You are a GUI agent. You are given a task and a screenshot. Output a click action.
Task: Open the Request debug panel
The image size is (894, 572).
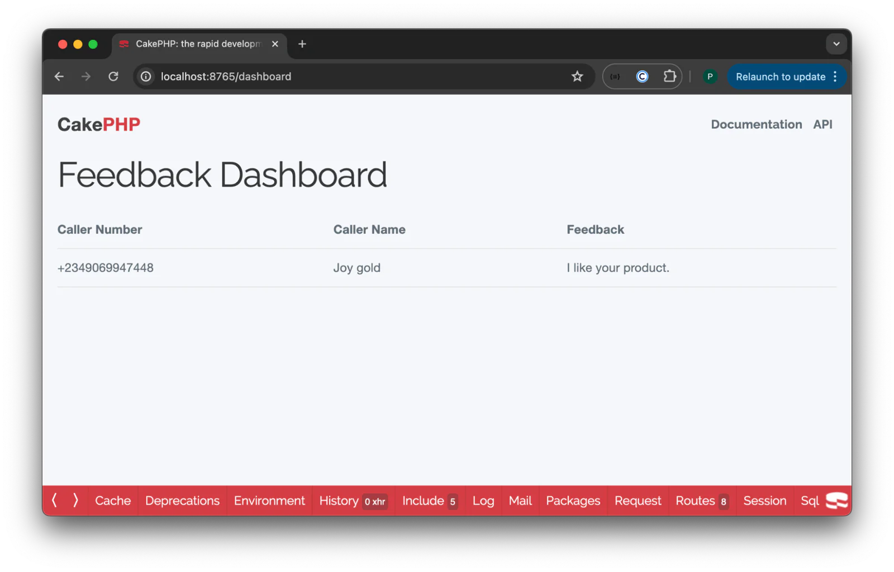pyautogui.click(x=638, y=500)
